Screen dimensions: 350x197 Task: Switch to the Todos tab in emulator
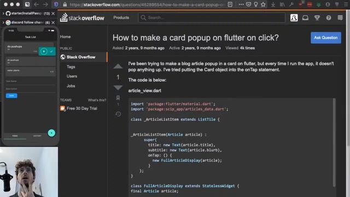click(15, 136)
